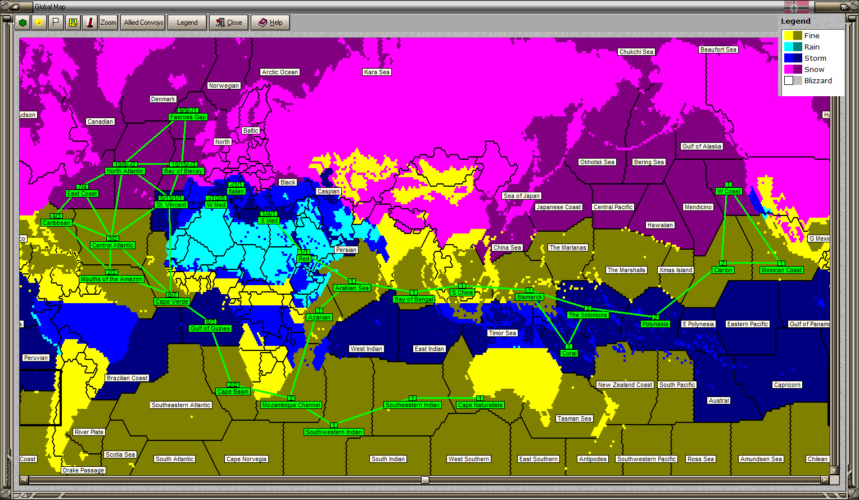Click the Hawaiian sea zone label

660,225
